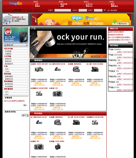Open the 索尼 DCR-SR1001 camcorder thumbnail

39,69
